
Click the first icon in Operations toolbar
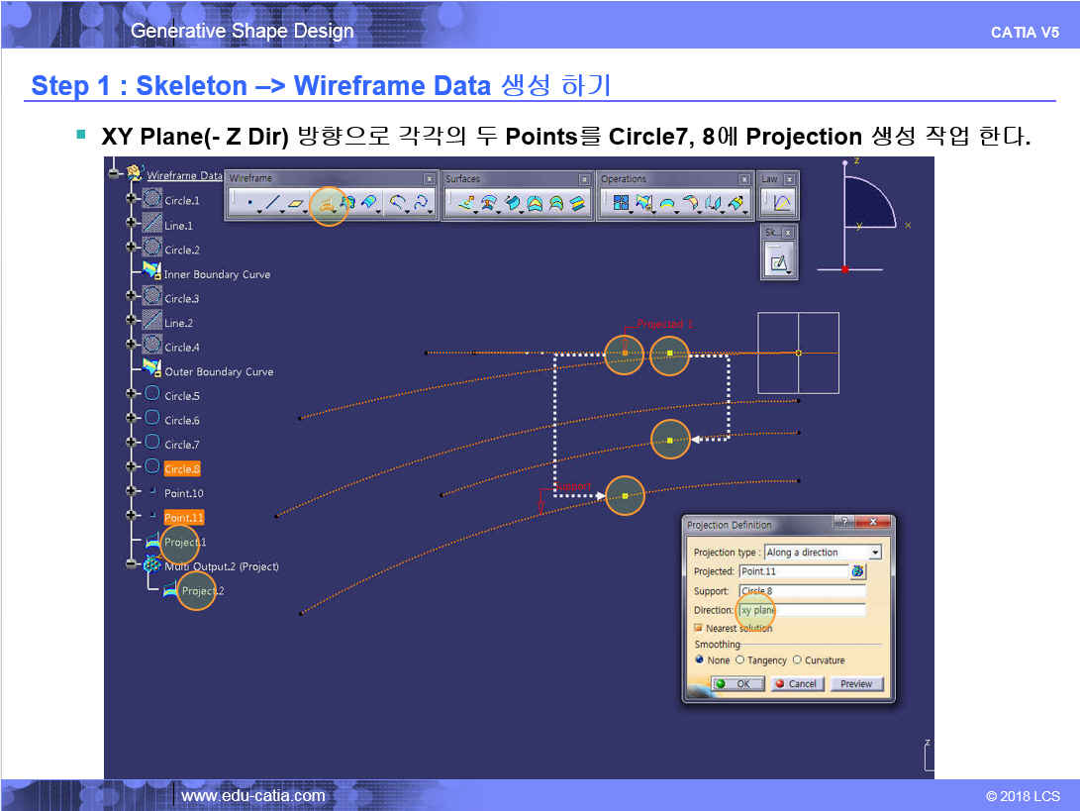621,204
